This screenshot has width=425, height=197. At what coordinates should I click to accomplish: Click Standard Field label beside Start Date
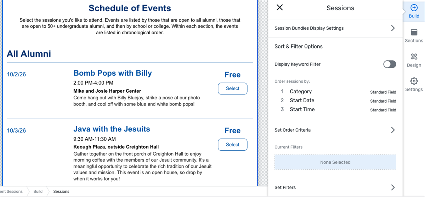tap(383, 101)
